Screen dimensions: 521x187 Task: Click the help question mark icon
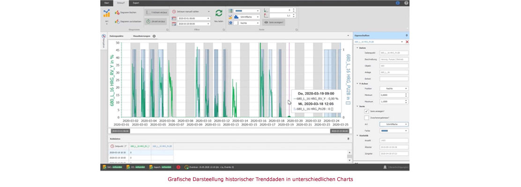(x=406, y=3)
